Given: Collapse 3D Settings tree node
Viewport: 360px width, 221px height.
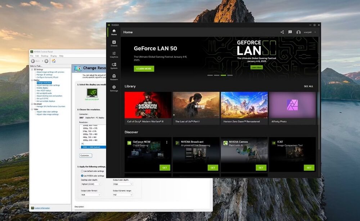Looking at the screenshot, I should coord(32,69).
